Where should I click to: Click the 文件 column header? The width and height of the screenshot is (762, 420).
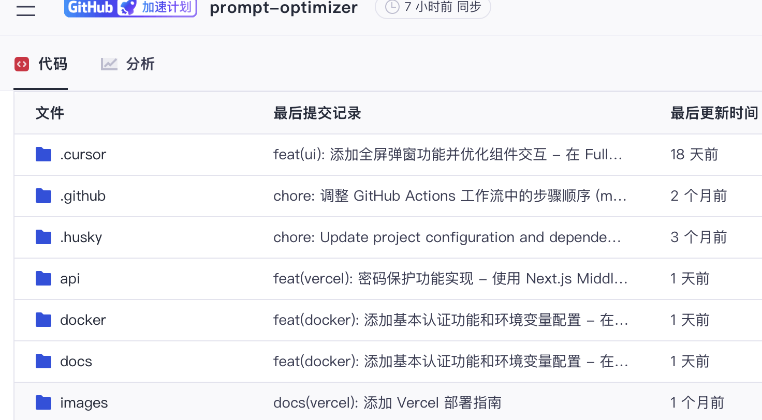(x=50, y=113)
